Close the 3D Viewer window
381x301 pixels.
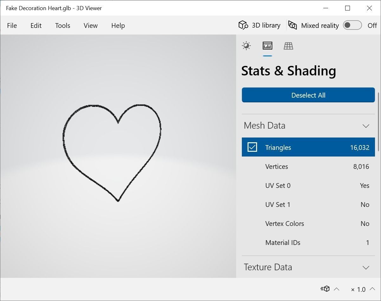[369, 8]
